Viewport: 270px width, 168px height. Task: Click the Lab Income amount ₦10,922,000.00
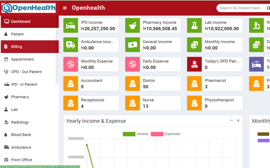click(x=222, y=29)
